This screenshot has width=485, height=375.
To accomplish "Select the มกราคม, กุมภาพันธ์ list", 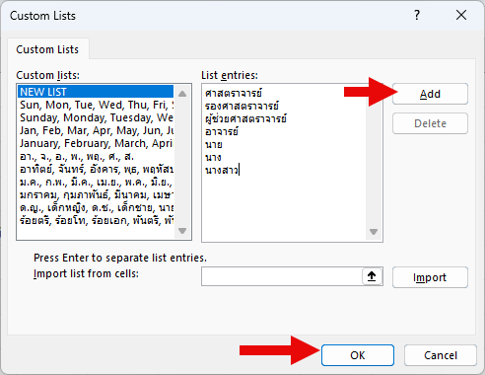I will point(96,194).
